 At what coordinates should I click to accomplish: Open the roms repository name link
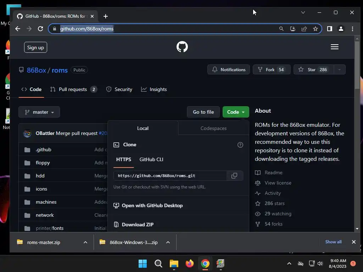tap(60, 70)
